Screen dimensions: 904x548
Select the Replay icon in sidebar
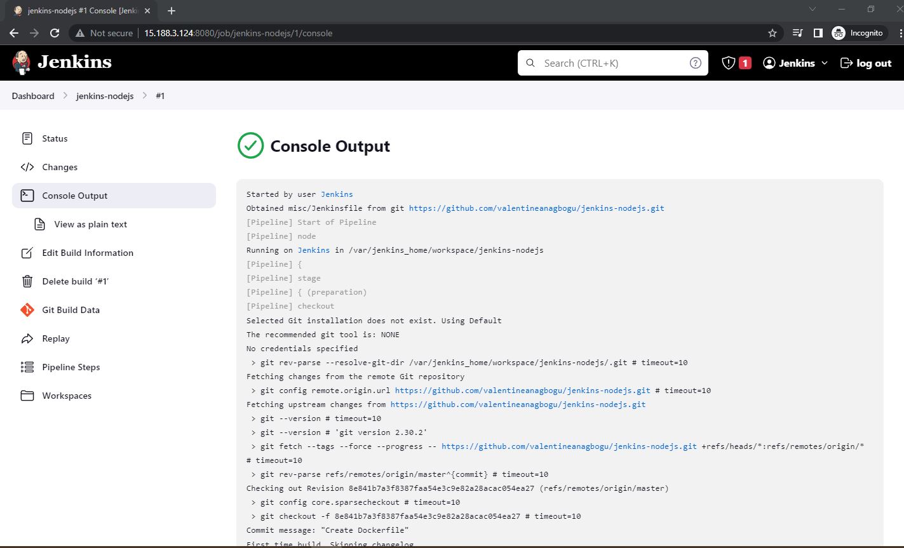27,338
